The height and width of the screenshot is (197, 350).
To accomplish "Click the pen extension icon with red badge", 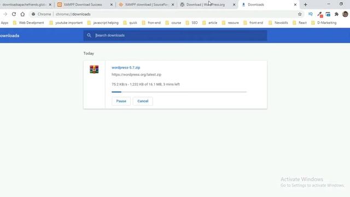I will 320,14.
